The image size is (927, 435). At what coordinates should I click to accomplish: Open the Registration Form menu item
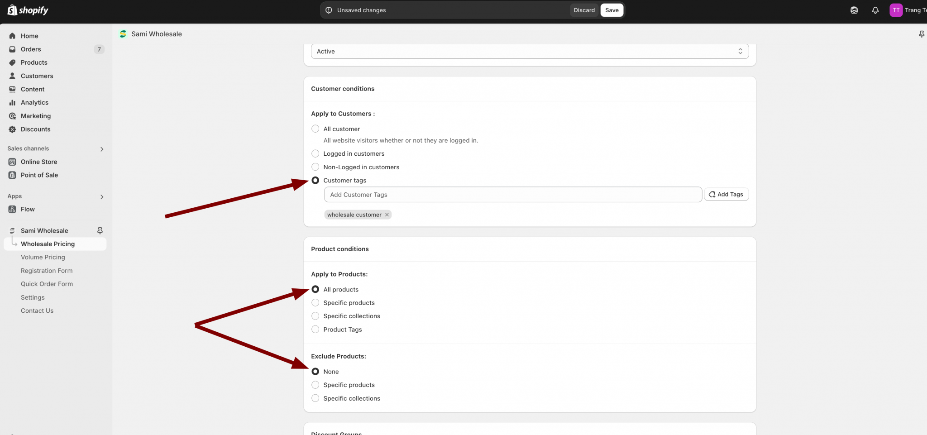coord(47,271)
